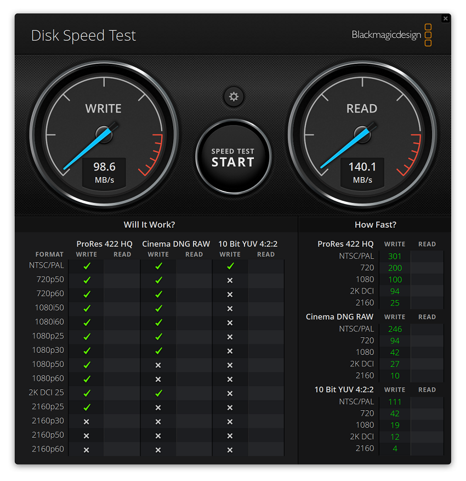Image resolution: width=466 pixels, height=481 pixels.
Task: Click 10 Bit YUV 1080 value 19
Action: click(395, 425)
